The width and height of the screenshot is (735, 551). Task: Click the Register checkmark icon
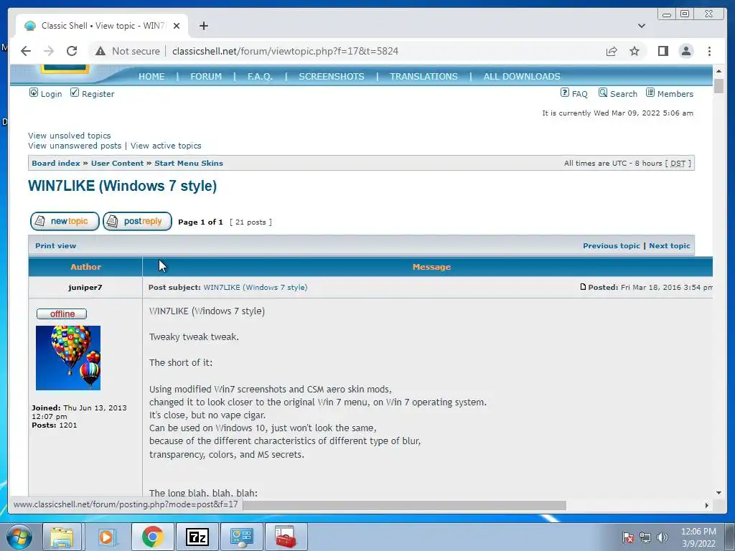click(75, 93)
